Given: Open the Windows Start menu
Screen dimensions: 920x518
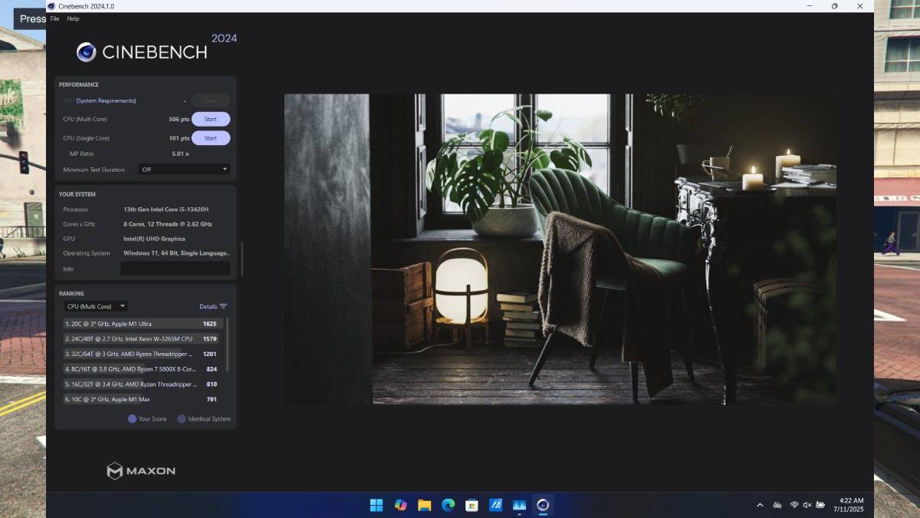Looking at the screenshot, I should [x=376, y=505].
